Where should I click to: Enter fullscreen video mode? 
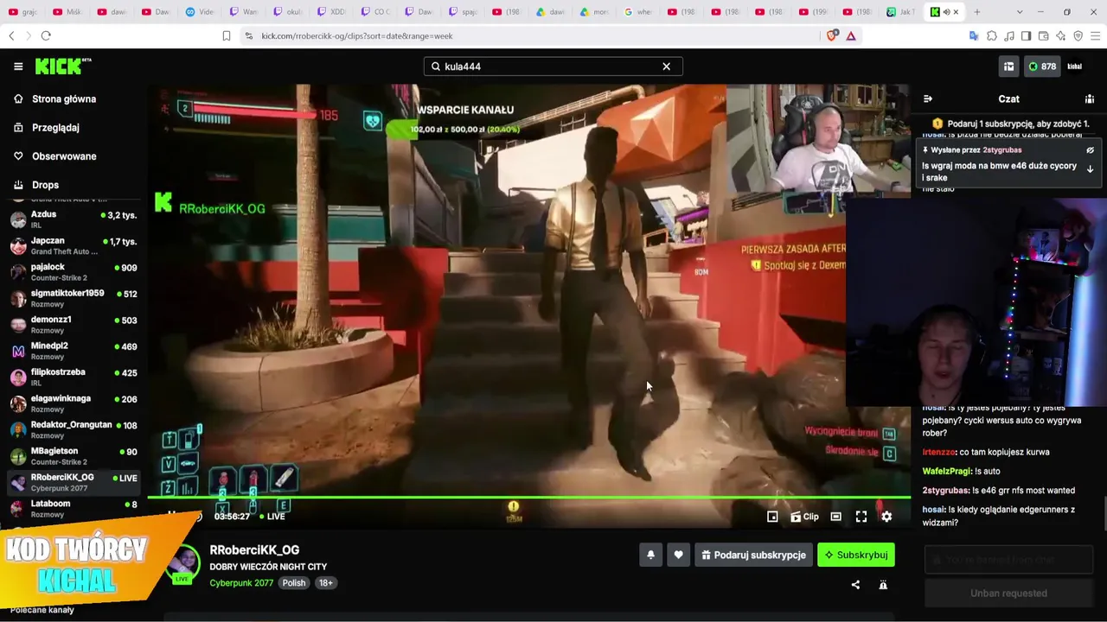point(861,517)
